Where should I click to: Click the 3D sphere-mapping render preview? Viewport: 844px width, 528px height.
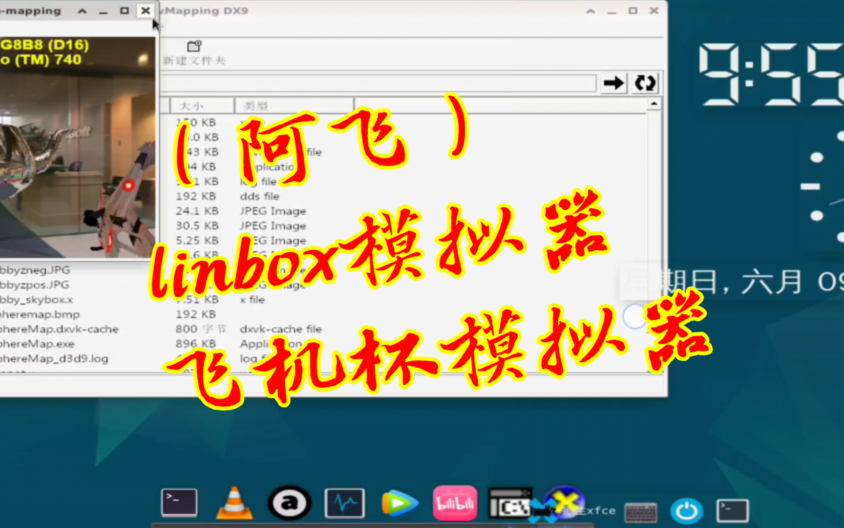click(x=77, y=147)
